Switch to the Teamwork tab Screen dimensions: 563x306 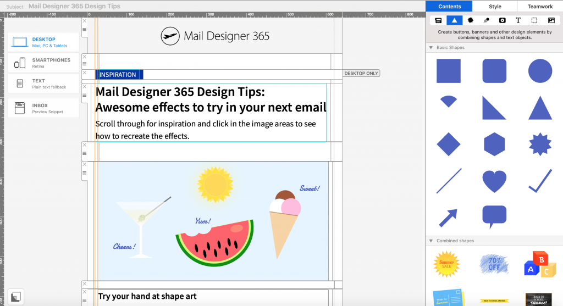click(540, 7)
